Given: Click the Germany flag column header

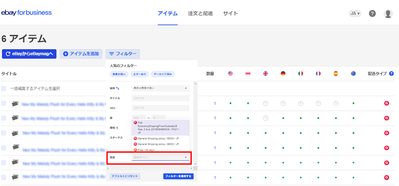Looking at the screenshot, I should pyautogui.click(x=283, y=74).
